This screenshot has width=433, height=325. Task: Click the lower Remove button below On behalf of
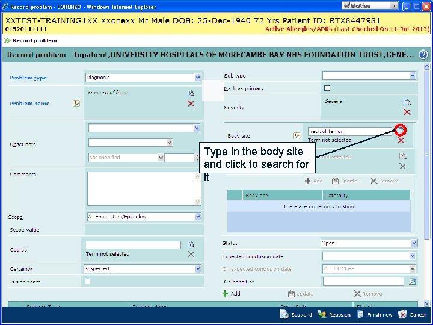coord(368,294)
